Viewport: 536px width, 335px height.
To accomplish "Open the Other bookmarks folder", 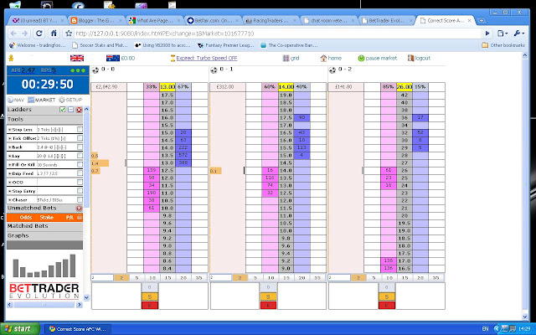I will [502, 45].
